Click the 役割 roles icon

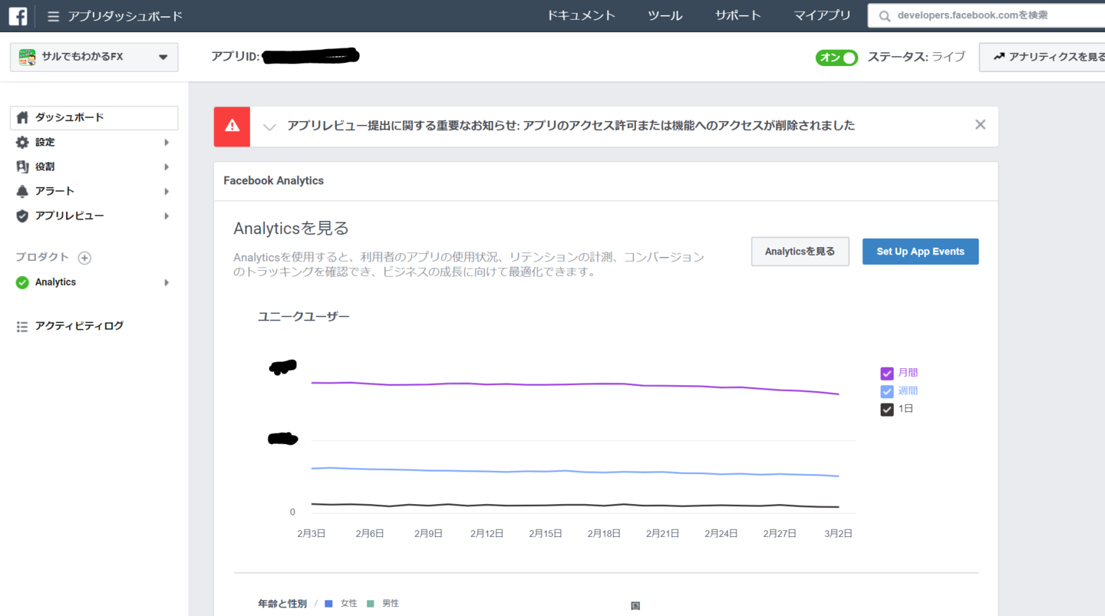click(22, 166)
